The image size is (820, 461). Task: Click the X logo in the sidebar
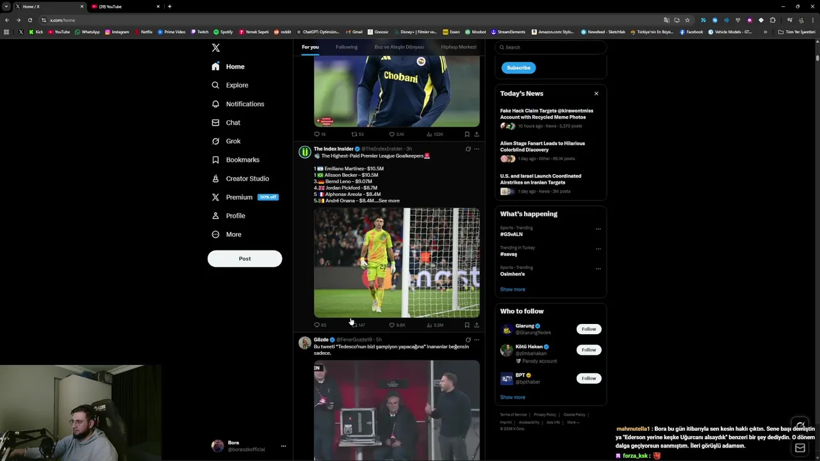216,48
